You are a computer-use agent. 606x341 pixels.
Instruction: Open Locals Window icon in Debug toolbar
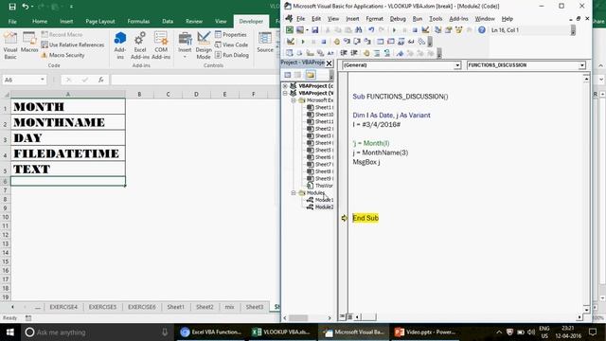coord(381,42)
